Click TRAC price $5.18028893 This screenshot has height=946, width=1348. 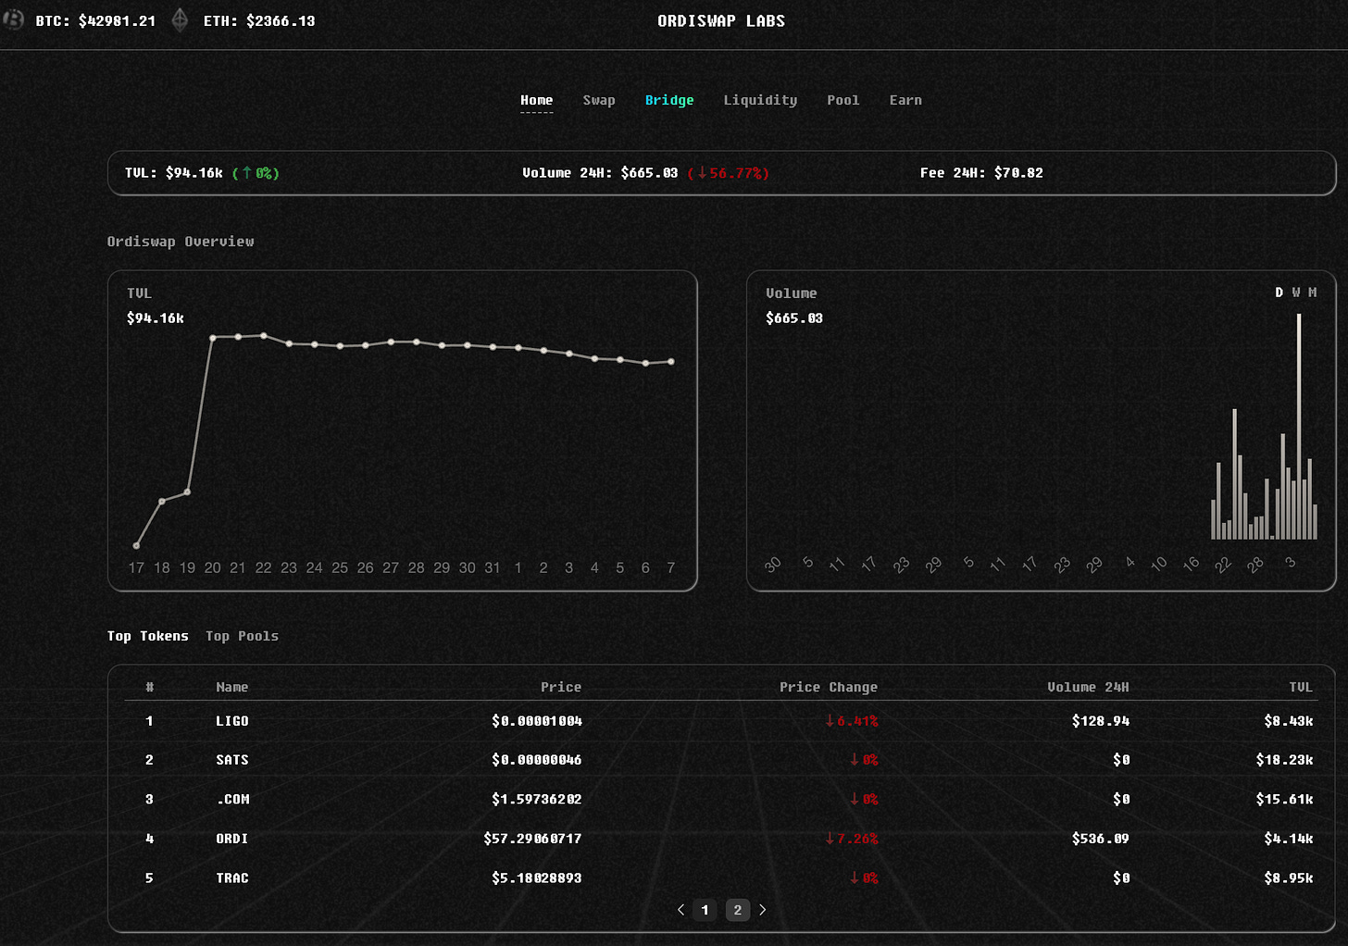click(537, 878)
